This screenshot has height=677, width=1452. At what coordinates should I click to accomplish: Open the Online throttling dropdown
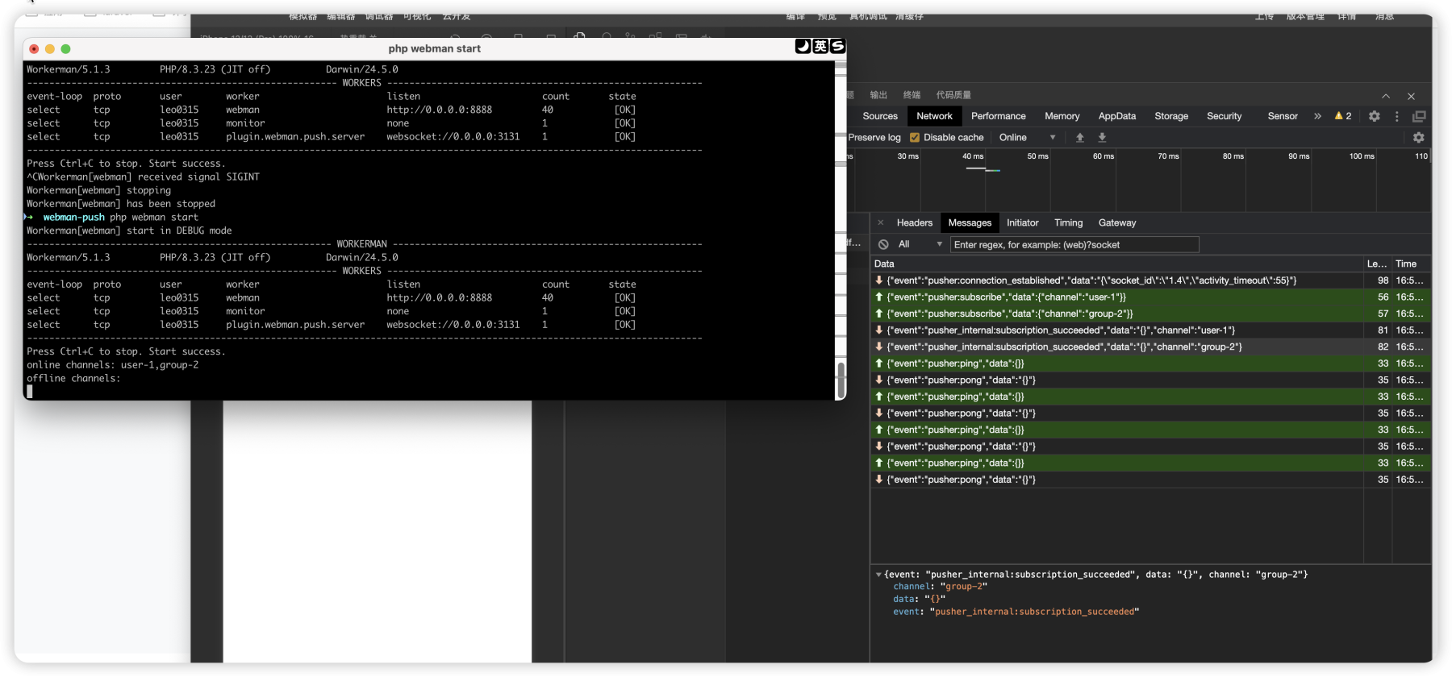1027,138
